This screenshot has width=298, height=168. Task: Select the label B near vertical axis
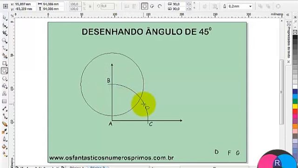tap(108, 80)
